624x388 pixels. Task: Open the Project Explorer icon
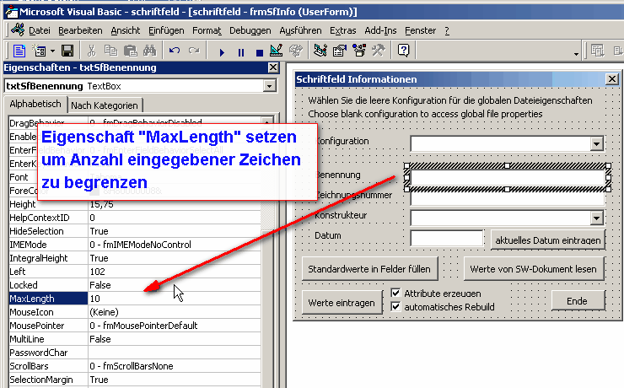[x=320, y=51]
